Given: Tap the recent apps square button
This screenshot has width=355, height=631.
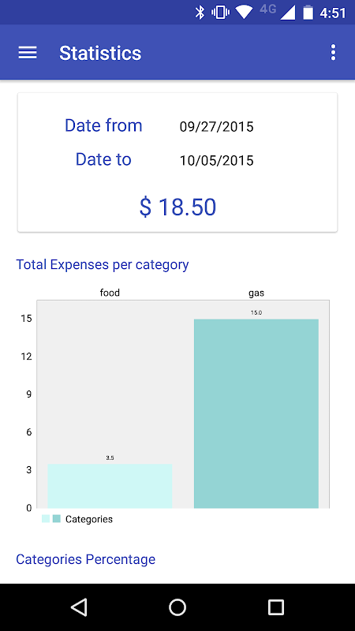Looking at the screenshot, I should tap(275, 607).
